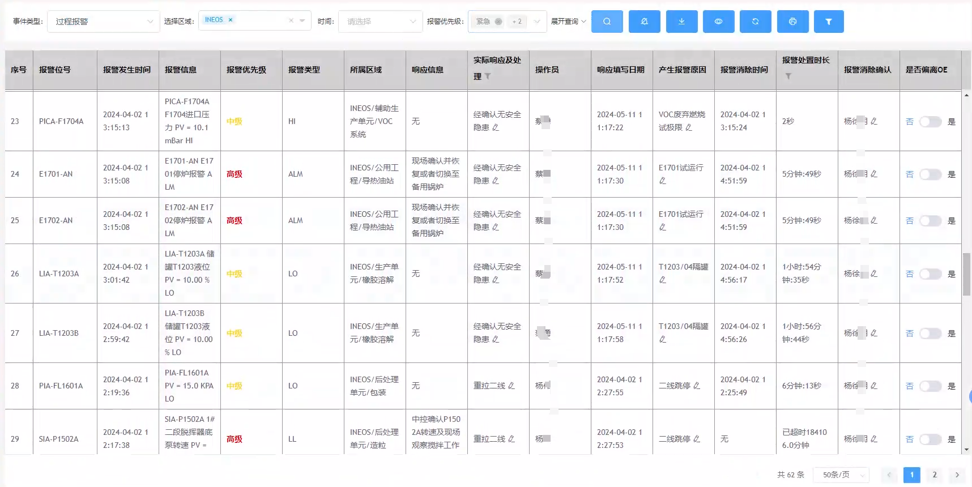The width and height of the screenshot is (972, 487).
Task: Edit actual response for row 24 E1701-AN
Action: pos(496,181)
